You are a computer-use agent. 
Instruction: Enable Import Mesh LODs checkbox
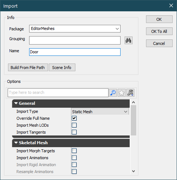pos(74,125)
